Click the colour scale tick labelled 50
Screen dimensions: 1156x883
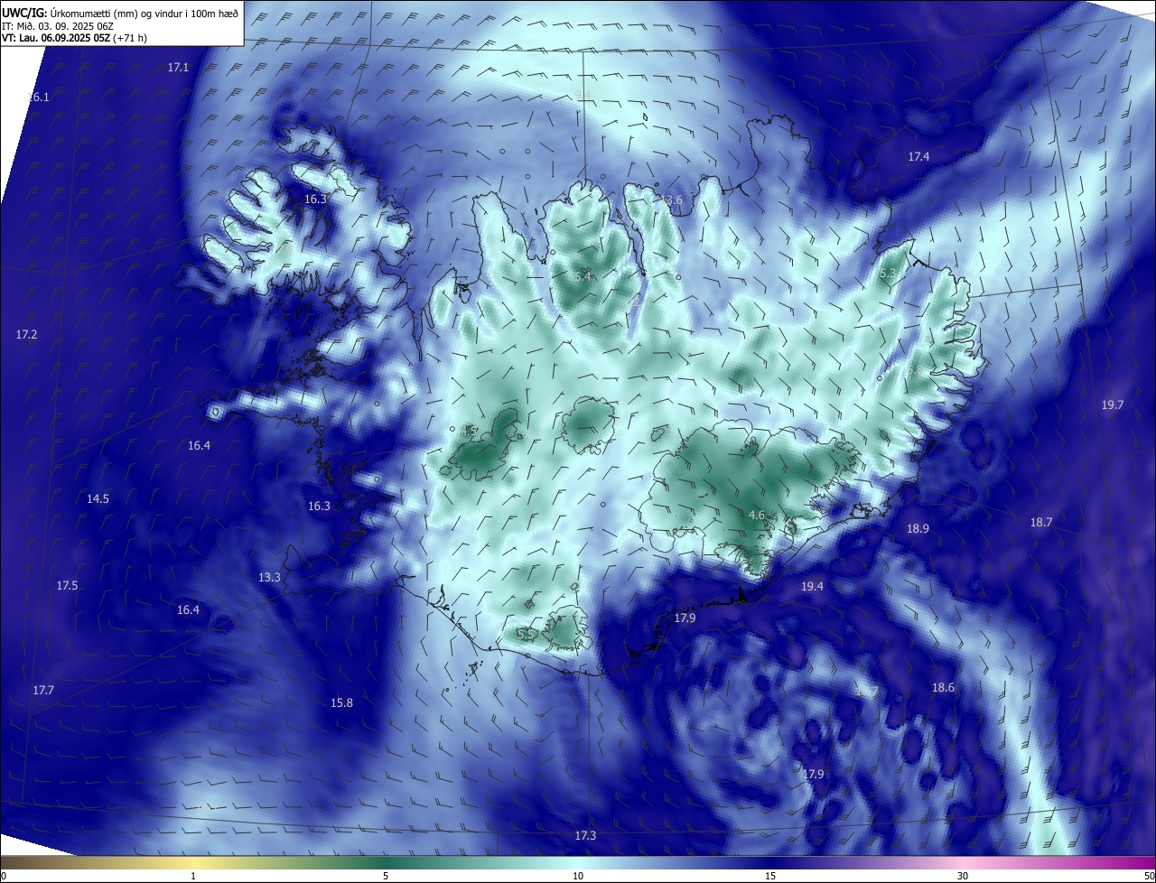tap(1149, 876)
